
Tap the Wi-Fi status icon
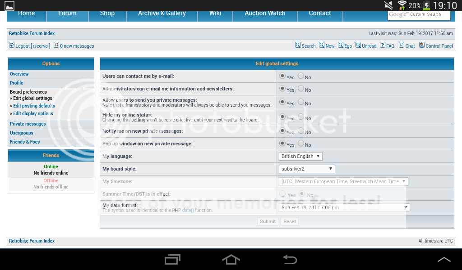402,5
